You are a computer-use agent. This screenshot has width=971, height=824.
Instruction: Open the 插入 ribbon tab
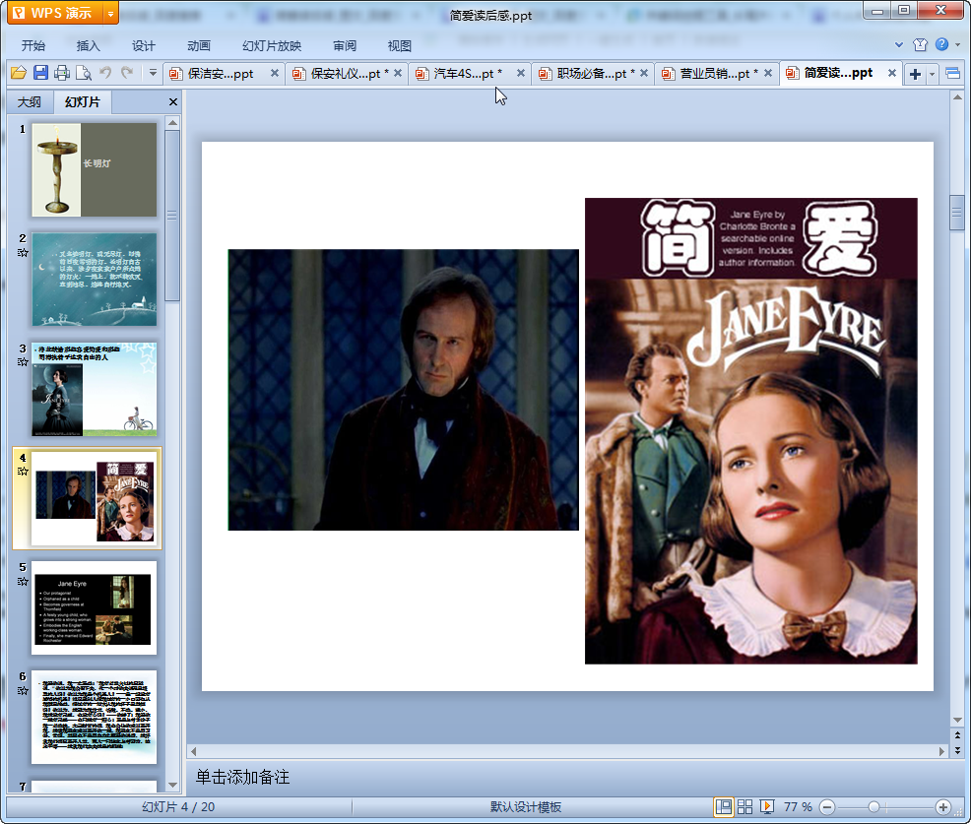pos(88,46)
